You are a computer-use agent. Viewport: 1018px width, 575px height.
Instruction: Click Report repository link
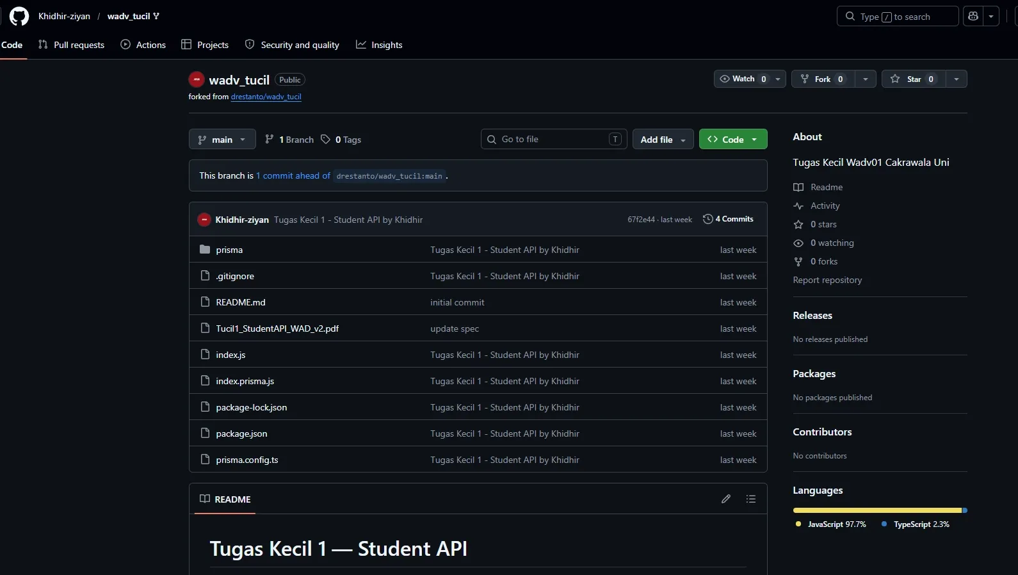(827, 280)
